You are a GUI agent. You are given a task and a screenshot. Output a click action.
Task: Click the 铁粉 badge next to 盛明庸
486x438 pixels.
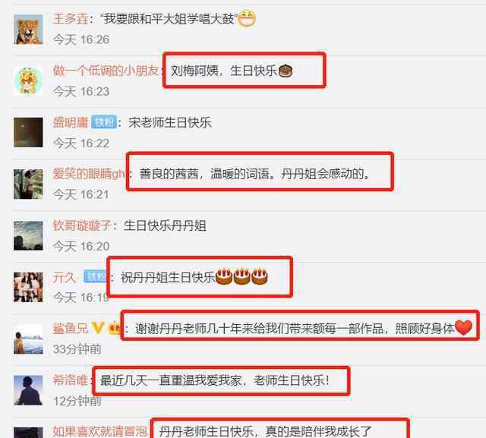tap(104, 122)
